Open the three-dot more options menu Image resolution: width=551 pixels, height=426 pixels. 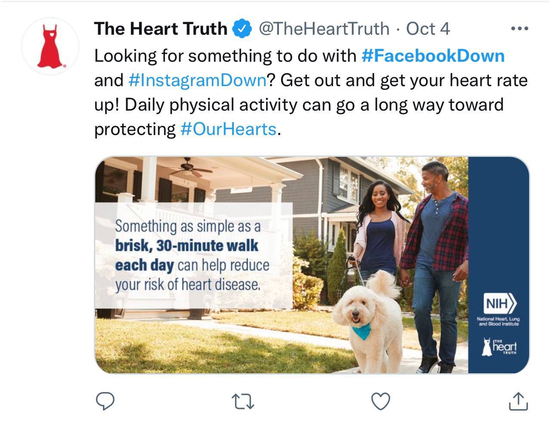(519, 29)
